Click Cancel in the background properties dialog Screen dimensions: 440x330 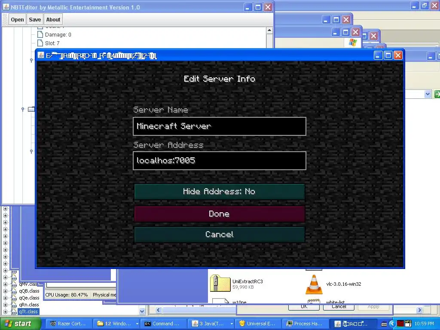click(x=339, y=307)
